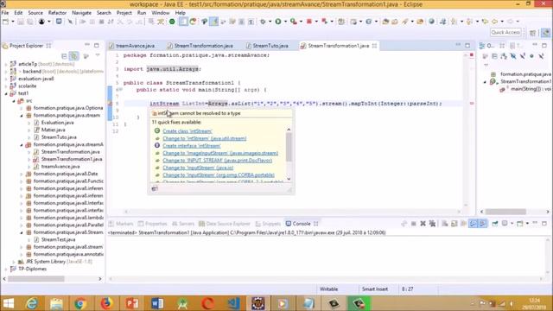Click the Save icon in the toolbar
The height and width of the screenshot is (311, 553).
[21, 22]
